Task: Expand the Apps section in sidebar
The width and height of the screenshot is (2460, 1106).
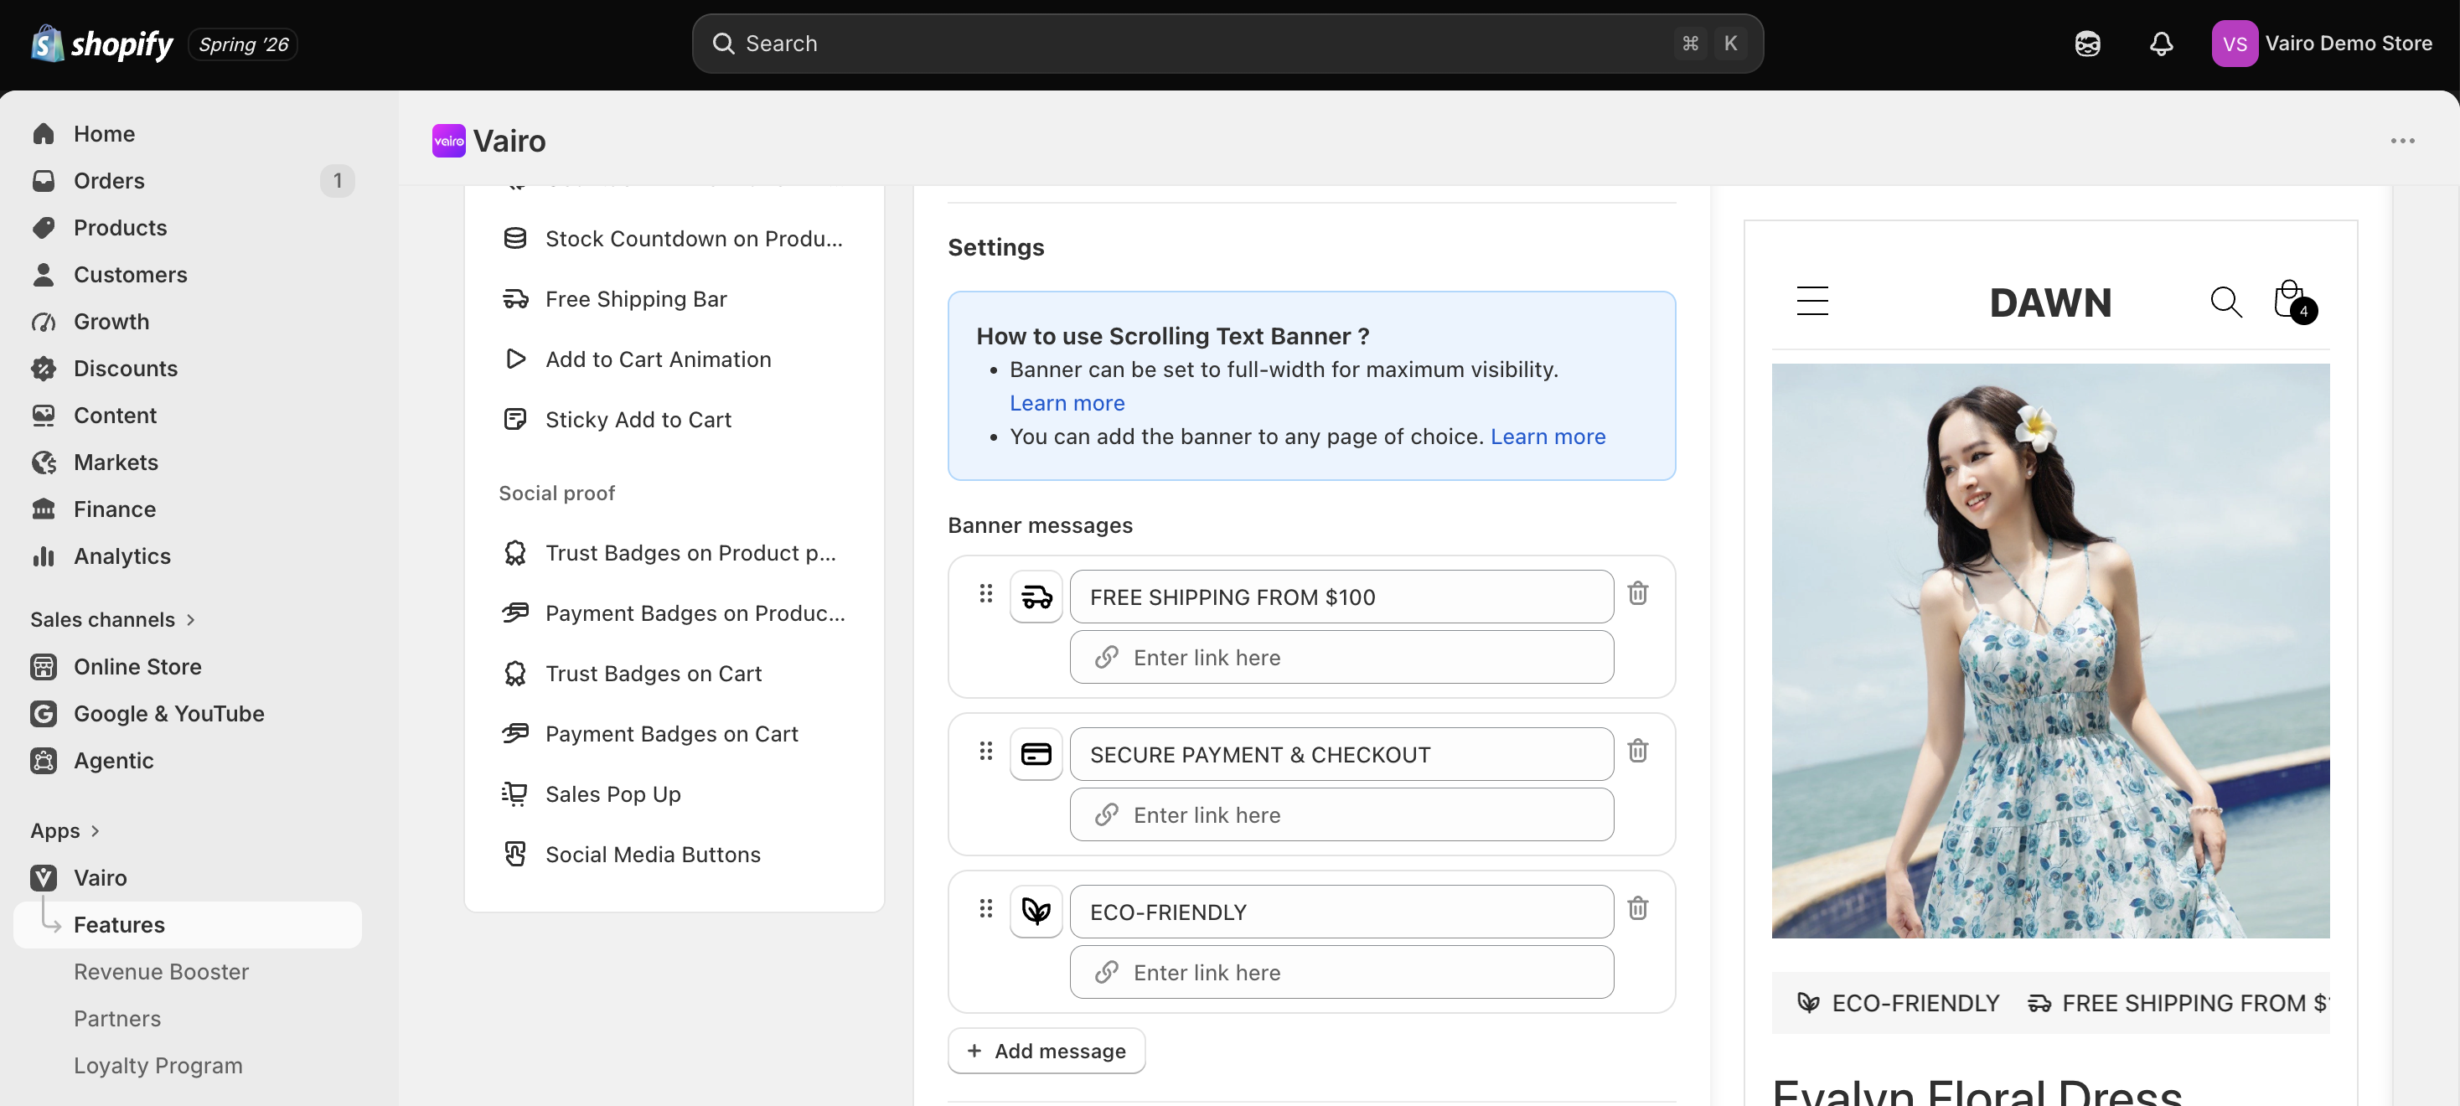Action: click(65, 831)
